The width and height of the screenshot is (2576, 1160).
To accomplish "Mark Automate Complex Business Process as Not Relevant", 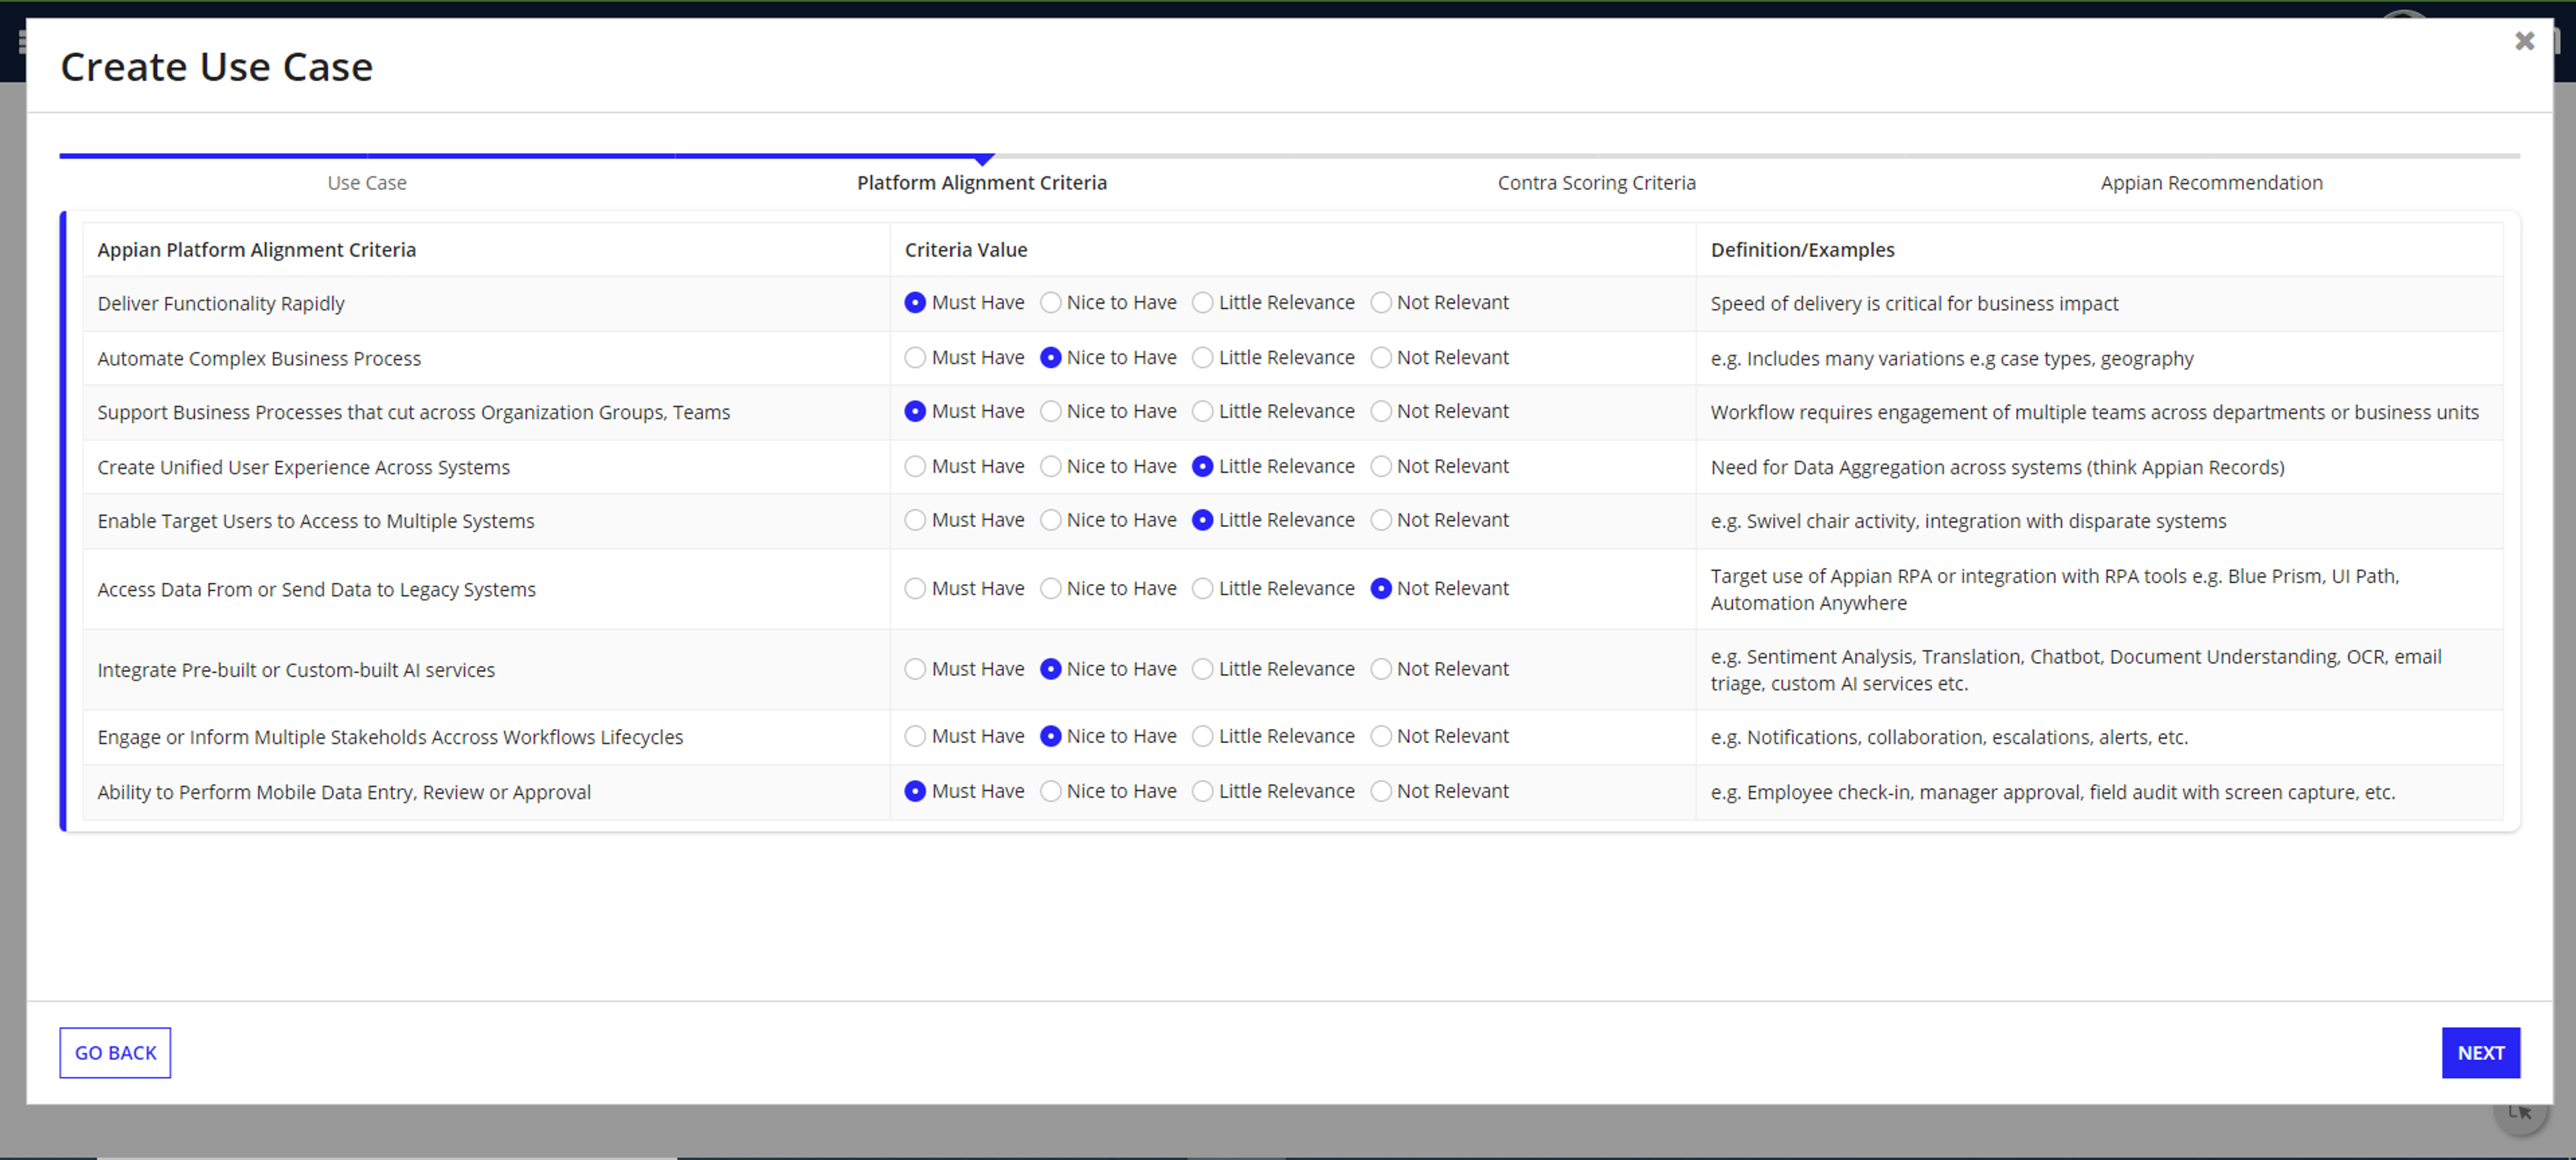I will [x=1380, y=357].
